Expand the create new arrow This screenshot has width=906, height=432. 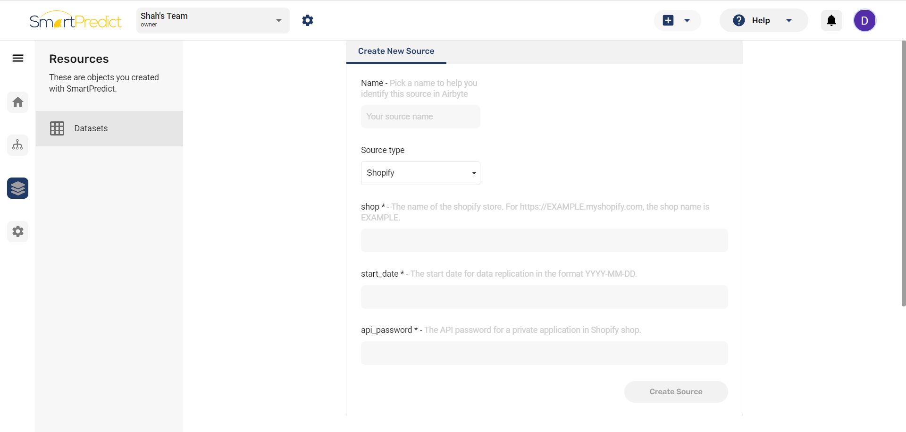tap(687, 20)
